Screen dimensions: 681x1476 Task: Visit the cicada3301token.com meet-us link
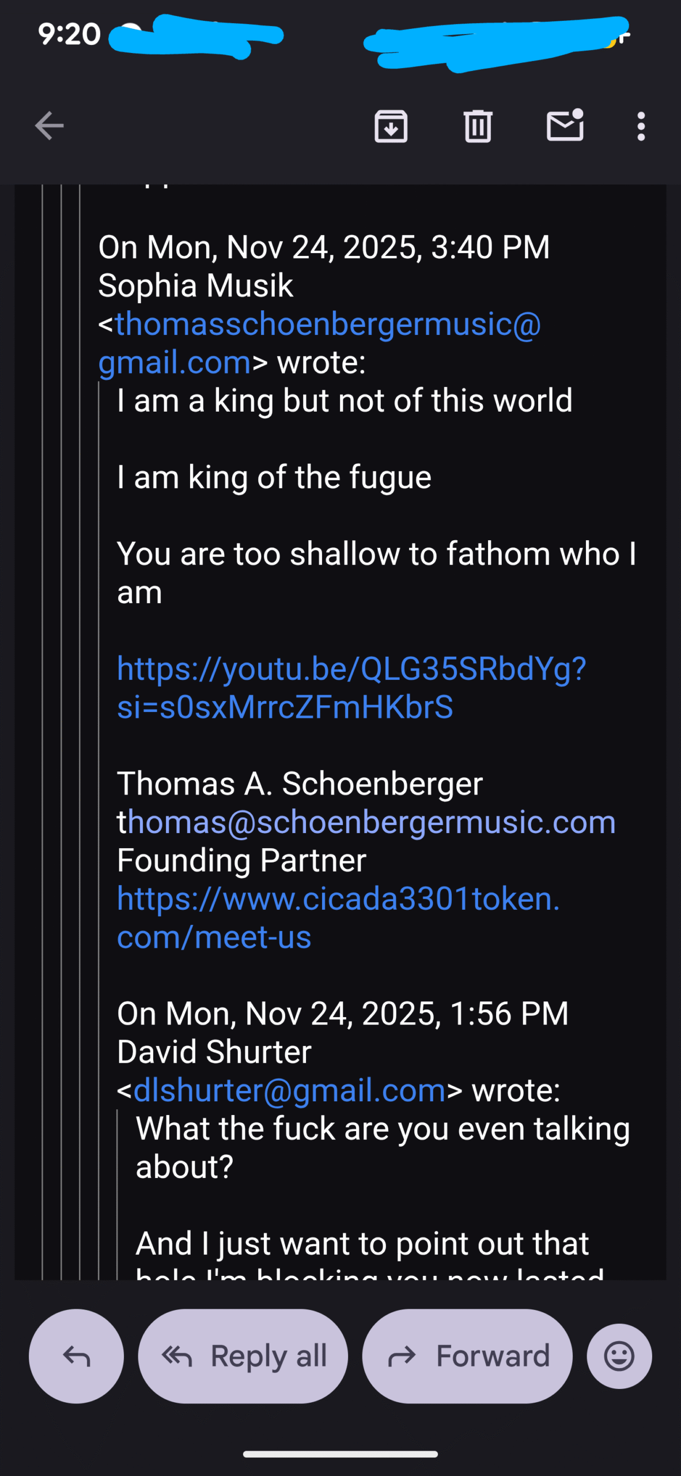(x=338, y=917)
